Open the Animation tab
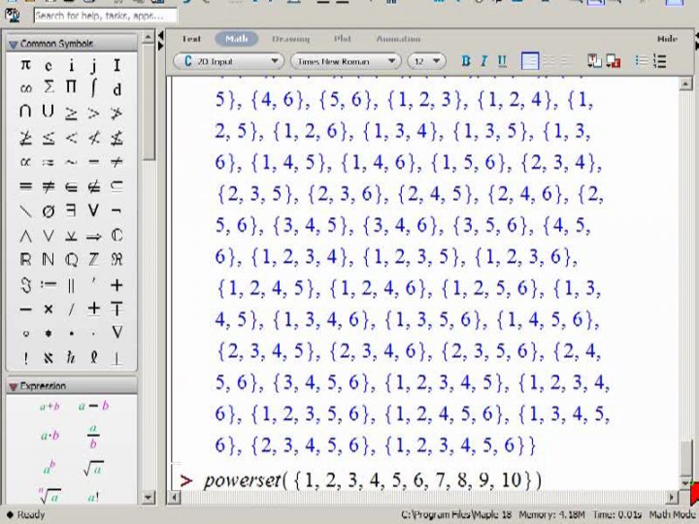Image resolution: width=699 pixels, height=524 pixels. pyautogui.click(x=398, y=39)
